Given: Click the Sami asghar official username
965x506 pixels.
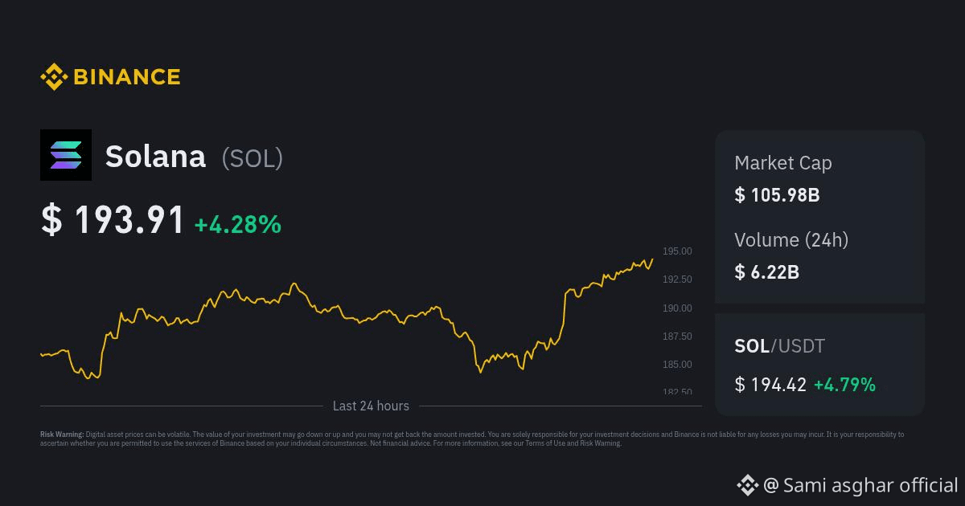Looking at the screenshot, I should click(x=870, y=485).
